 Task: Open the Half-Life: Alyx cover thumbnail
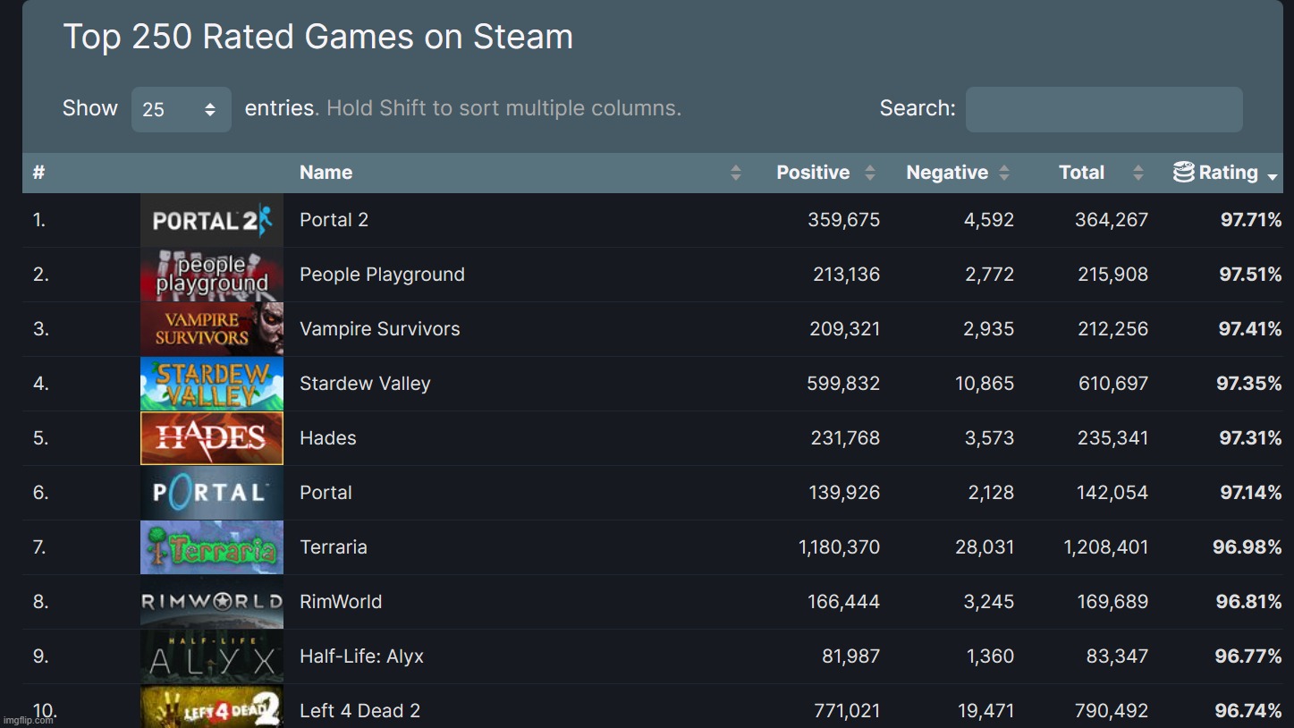click(211, 656)
